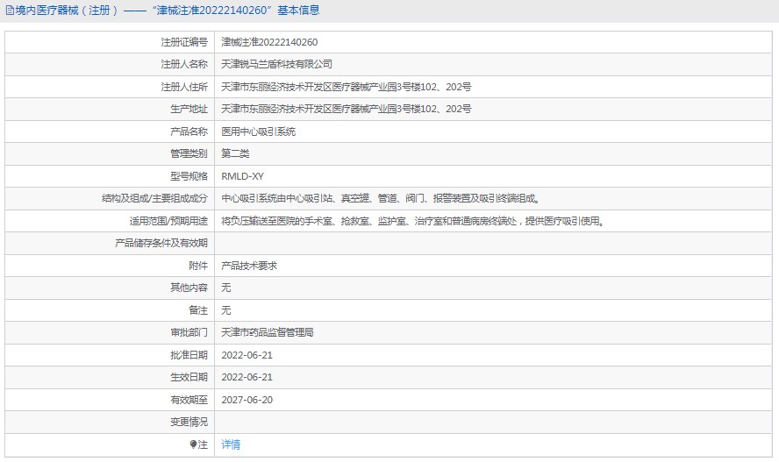Select the 批准日期 value 2022-06-21

[x=247, y=355]
